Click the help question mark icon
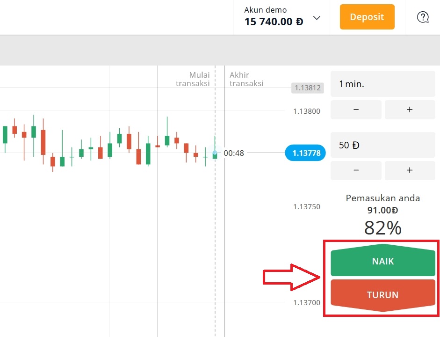 point(423,17)
